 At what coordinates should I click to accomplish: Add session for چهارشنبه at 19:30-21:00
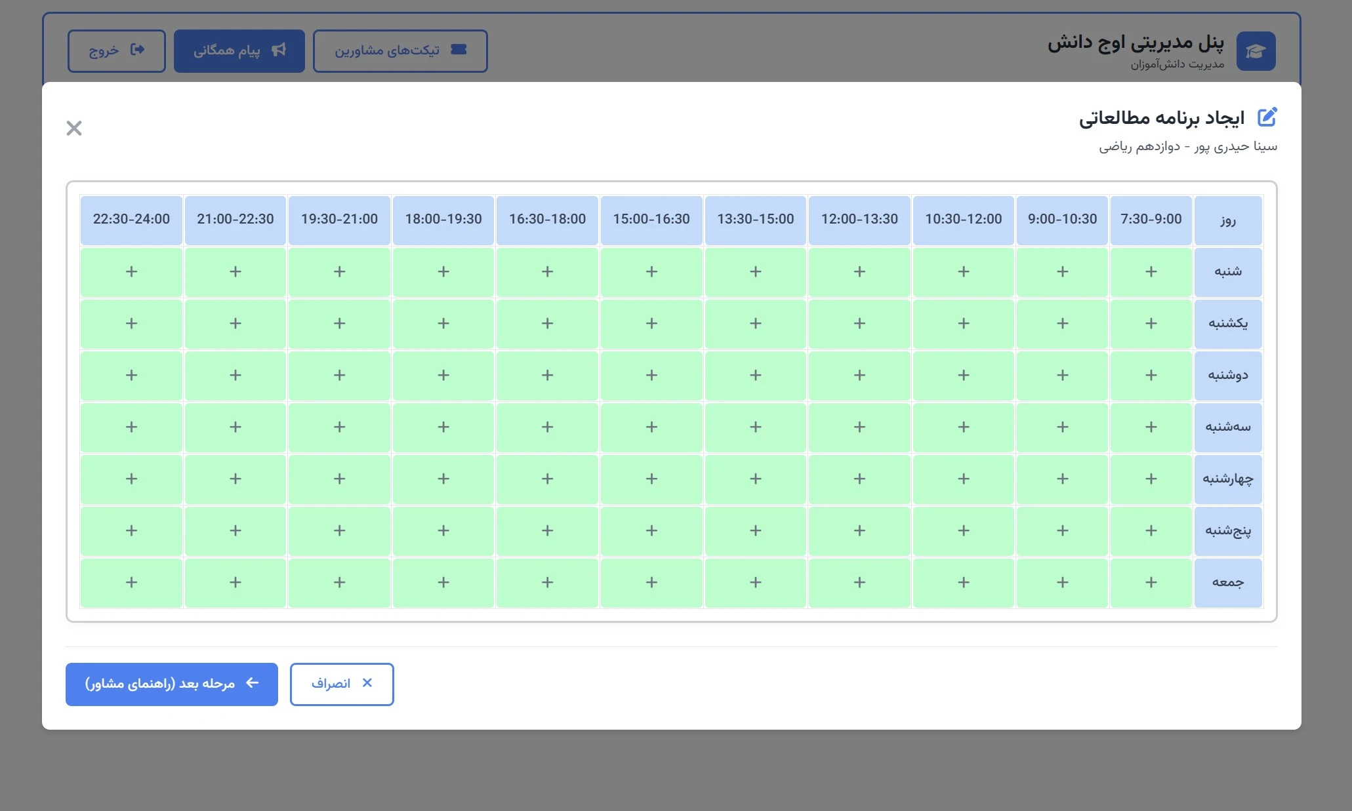coord(339,479)
